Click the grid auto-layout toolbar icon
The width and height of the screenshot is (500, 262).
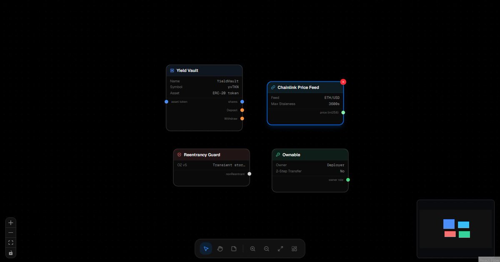click(294, 249)
